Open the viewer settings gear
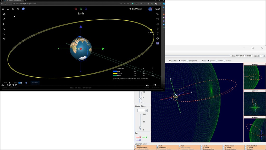Viewport: 266px width, 150px height. tap(18, 9)
